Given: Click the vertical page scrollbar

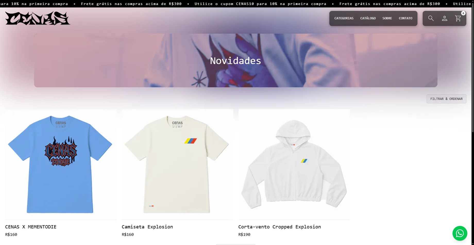Looking at the screenshot, I should click(472, 123).
